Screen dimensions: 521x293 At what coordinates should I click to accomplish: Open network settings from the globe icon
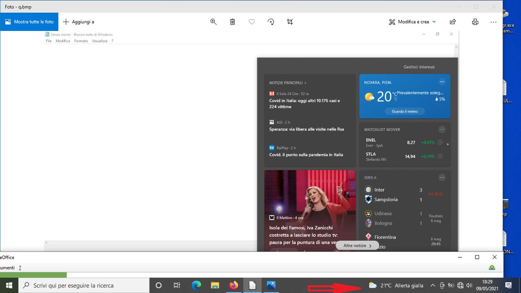coord(460,286)
